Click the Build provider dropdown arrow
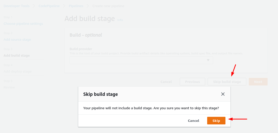The width and height of the screenshot is (278, 133). (208, 60)
